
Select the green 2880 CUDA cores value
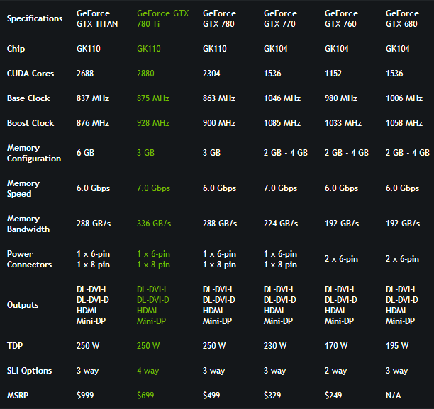[x=145, y=74]
